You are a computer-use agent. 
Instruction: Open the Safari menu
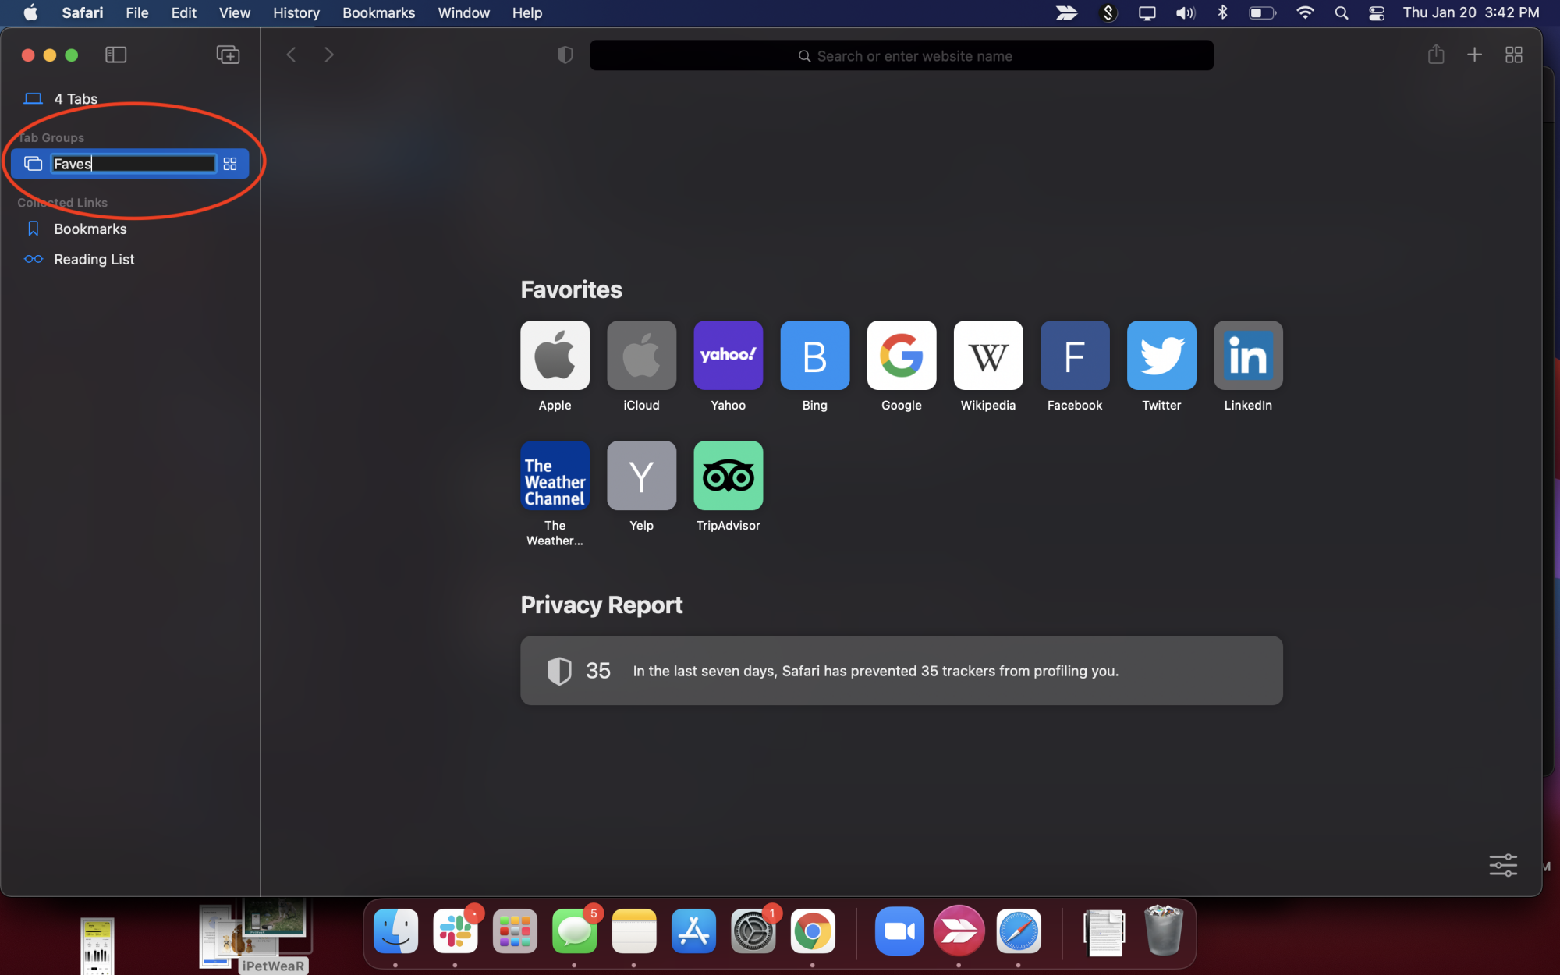pos(83,12)
